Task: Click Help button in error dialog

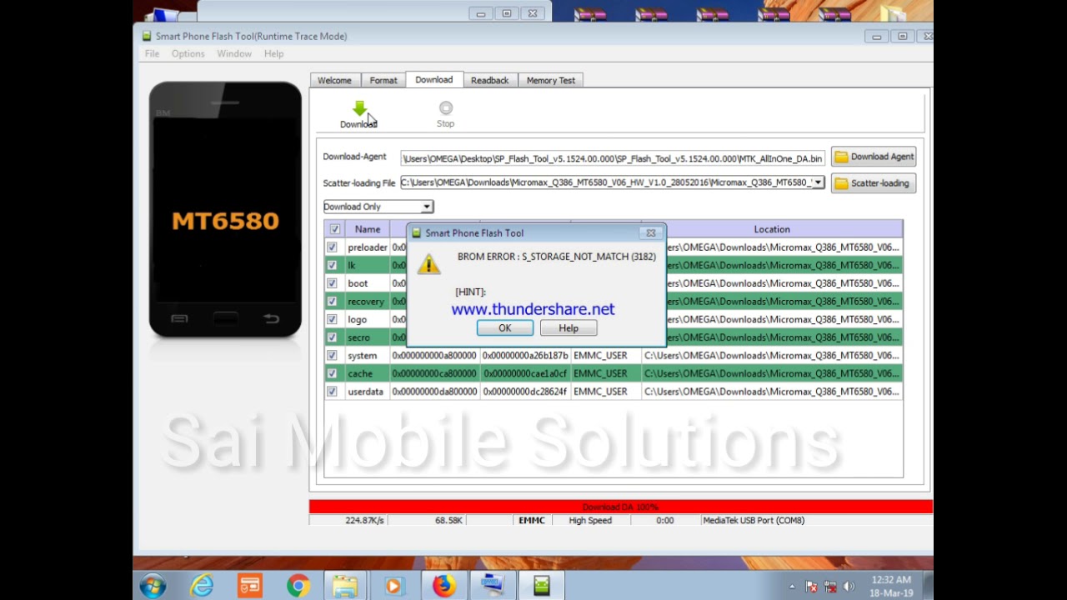Action: tap(569, 328)
